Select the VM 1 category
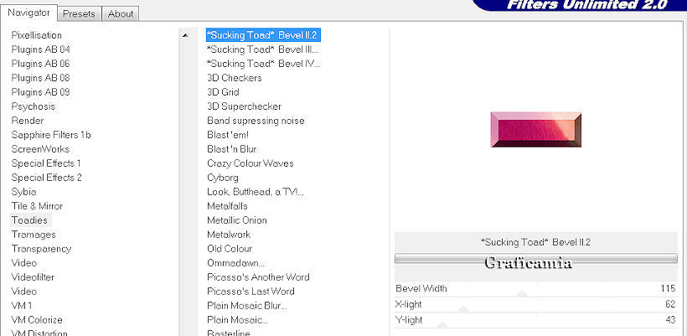This screenshot has width=687, height=336. point(22,305)
